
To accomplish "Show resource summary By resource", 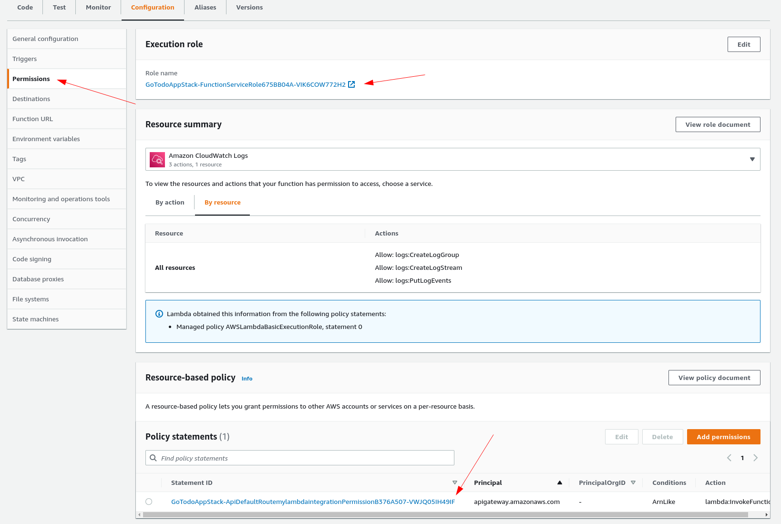I will (222, 203).
